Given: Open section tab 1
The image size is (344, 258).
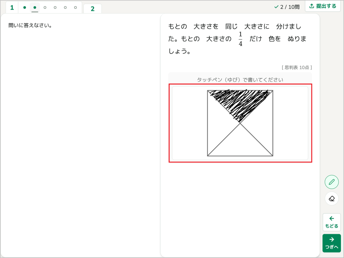Looking at the screenshot, I should pyautogui.click(x=12, y=7).
